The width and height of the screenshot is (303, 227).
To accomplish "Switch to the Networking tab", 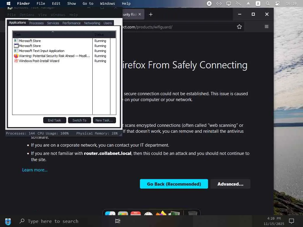I will [92, 23].
